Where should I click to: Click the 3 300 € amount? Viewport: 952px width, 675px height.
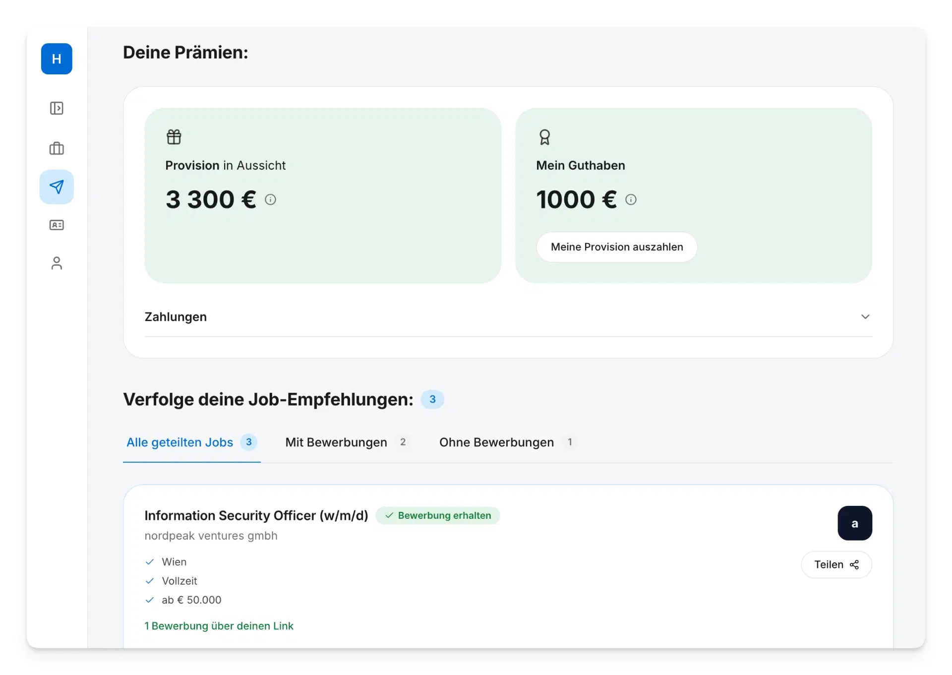(211, 199)
